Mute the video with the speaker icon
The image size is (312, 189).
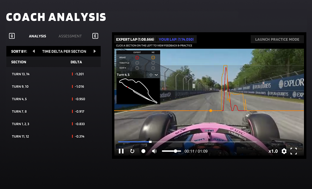click(x=154, y=151)
